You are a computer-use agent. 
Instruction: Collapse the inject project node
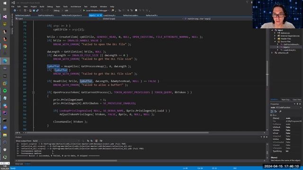(272, 30)
